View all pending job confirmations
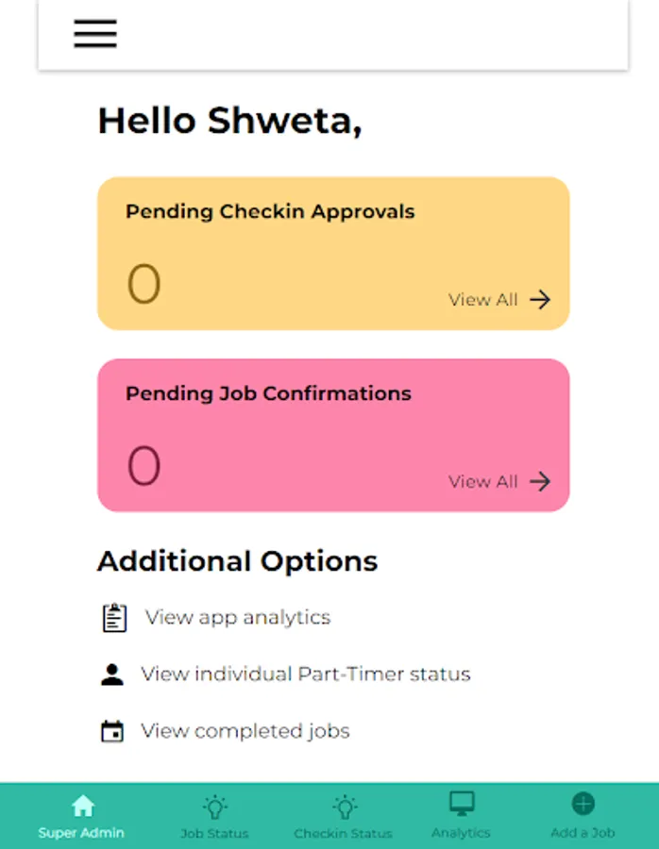Image resolution: width=659 pixels, height=849 pixels. tap(483, 482)
